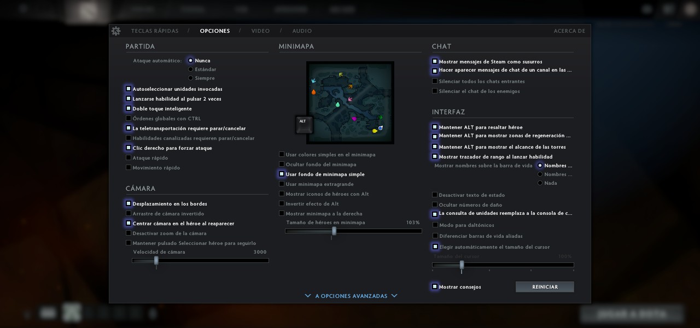Click the left chevron beside Opciones Avanzadas
700x328 pixels.
click(x=308, y=296)
